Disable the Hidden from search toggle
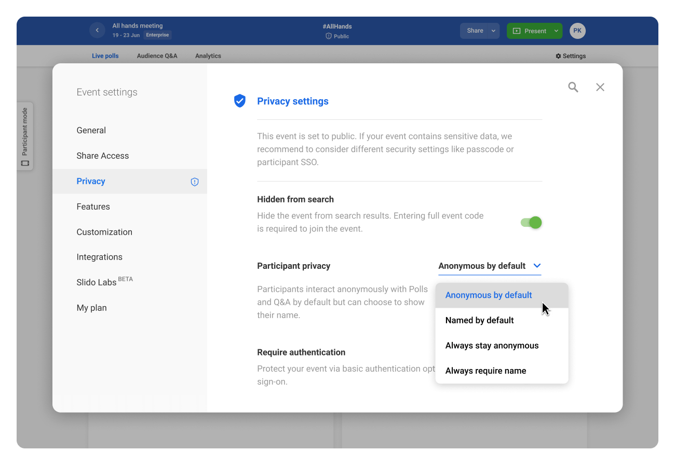This screenshot has width=675, height=465. (x=531, y=223)
